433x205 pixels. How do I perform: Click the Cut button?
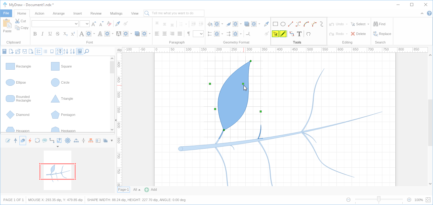tap(21, 21)
